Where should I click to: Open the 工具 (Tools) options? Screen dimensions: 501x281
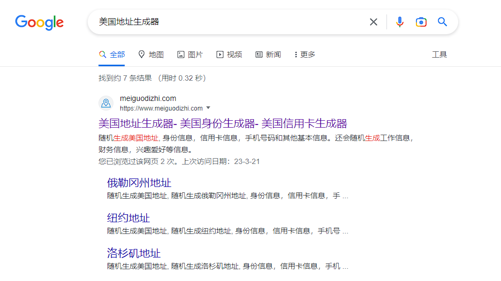tap(439, 54)
